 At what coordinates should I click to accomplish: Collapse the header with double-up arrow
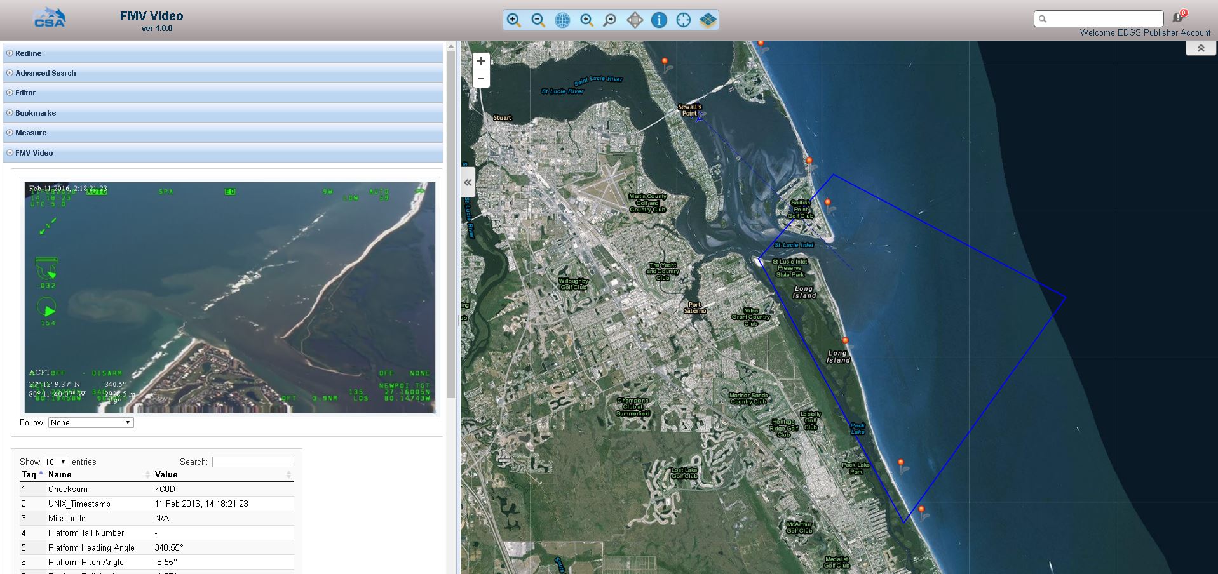(1201, 48)
